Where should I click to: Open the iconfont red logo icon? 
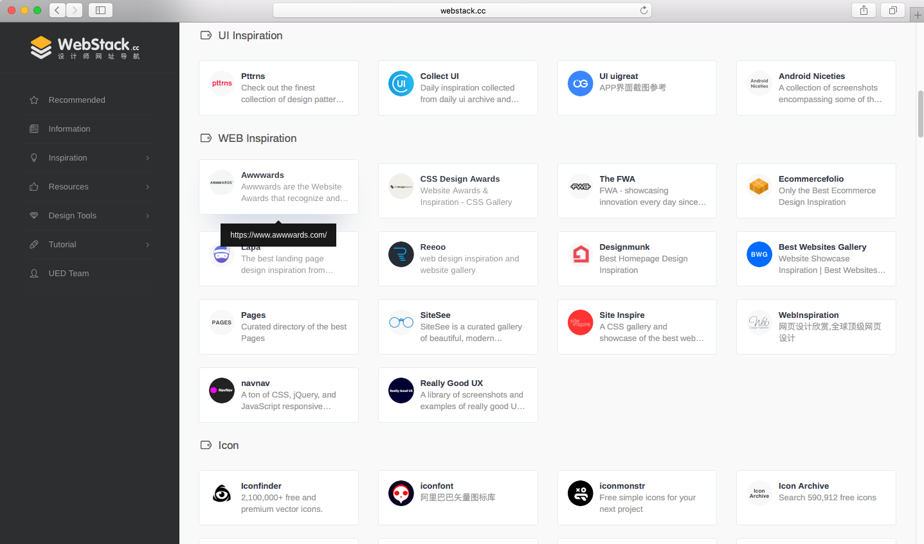pyautogui.click(x=401, y=493)
